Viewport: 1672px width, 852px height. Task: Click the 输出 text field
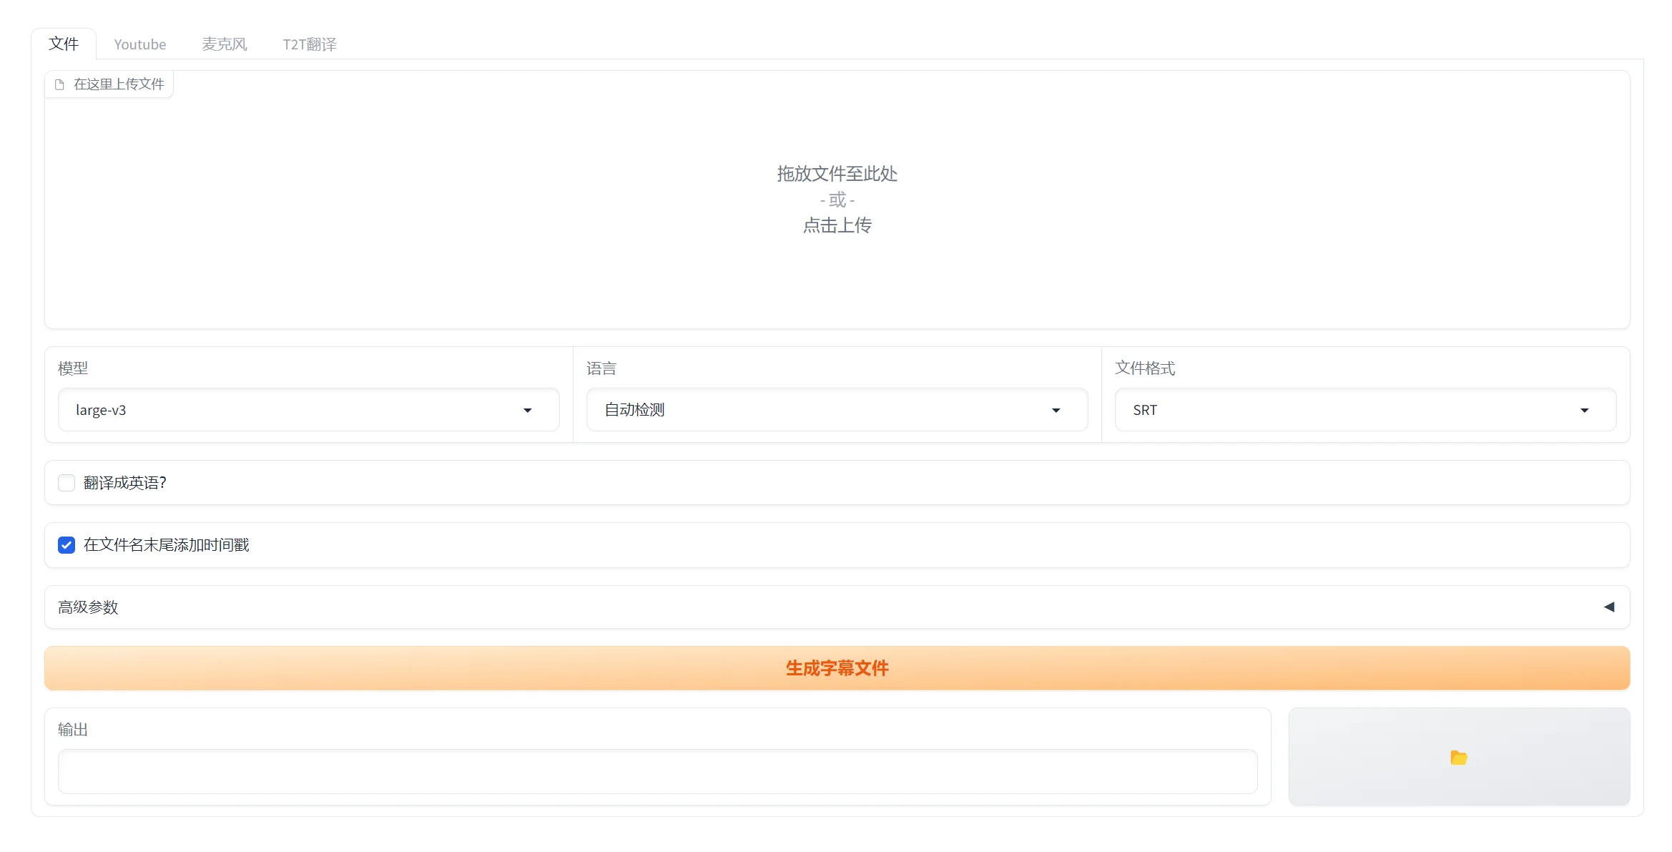657,771
